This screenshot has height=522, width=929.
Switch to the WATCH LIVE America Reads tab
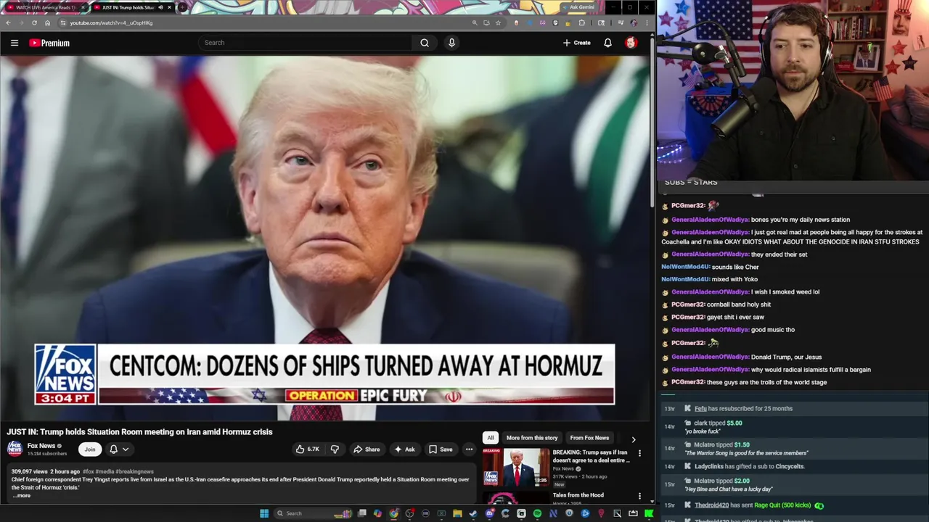(47, 7)
